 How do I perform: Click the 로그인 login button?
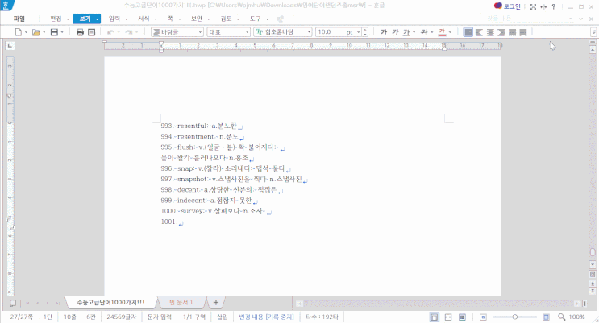coord(507,6)
